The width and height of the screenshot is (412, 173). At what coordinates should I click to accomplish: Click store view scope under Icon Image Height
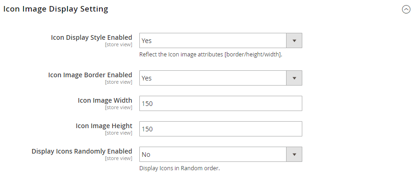point(119,133)
